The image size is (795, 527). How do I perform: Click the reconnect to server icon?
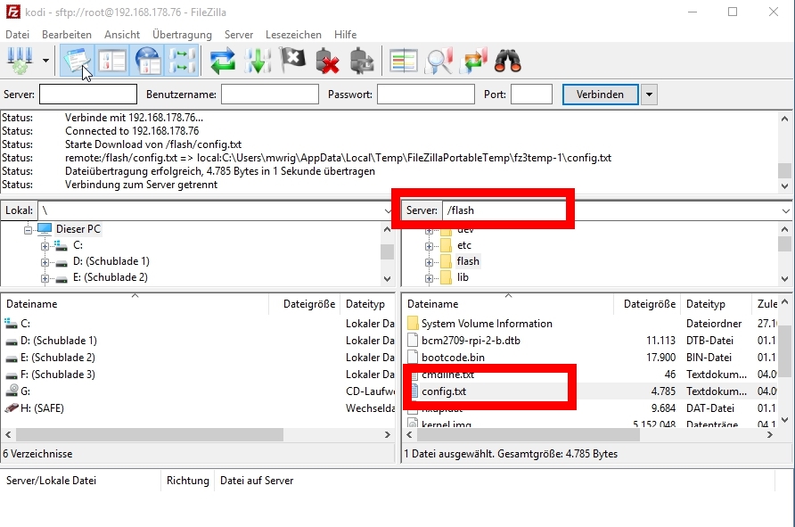click(362, 62)
